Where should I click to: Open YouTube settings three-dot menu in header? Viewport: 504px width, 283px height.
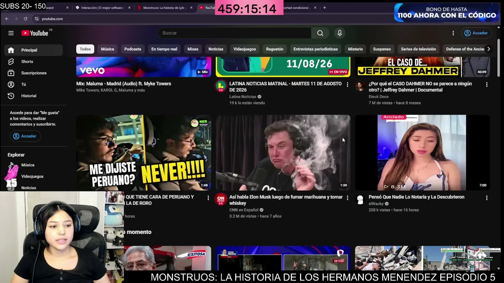click(x=453, y=33)
